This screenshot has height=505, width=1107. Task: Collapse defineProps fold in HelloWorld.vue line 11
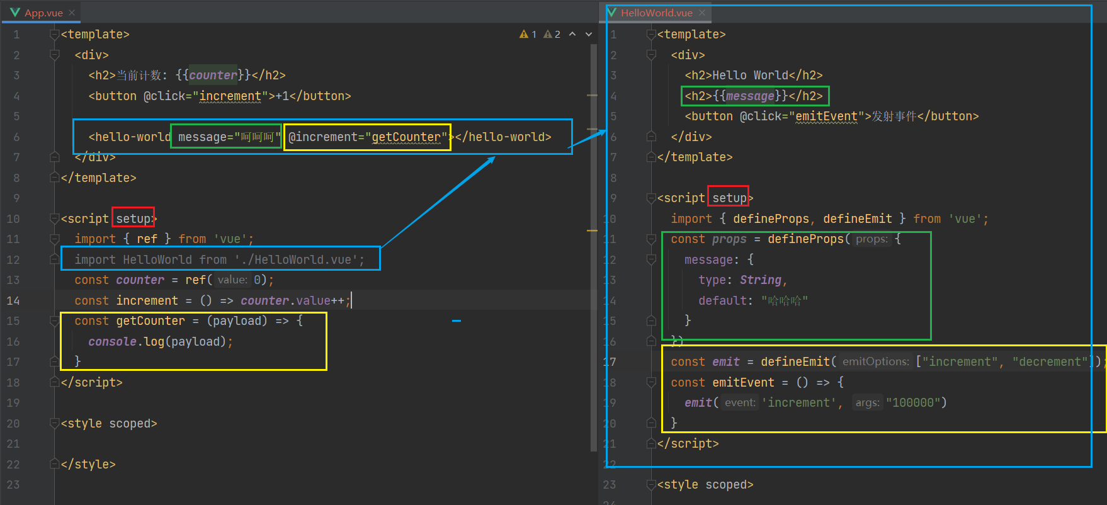[651, 239]
